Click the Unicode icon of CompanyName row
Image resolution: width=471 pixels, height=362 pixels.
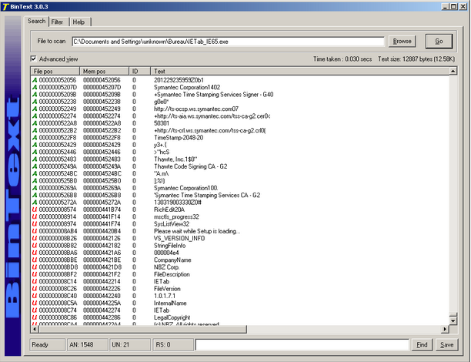[x=35, y=260]
